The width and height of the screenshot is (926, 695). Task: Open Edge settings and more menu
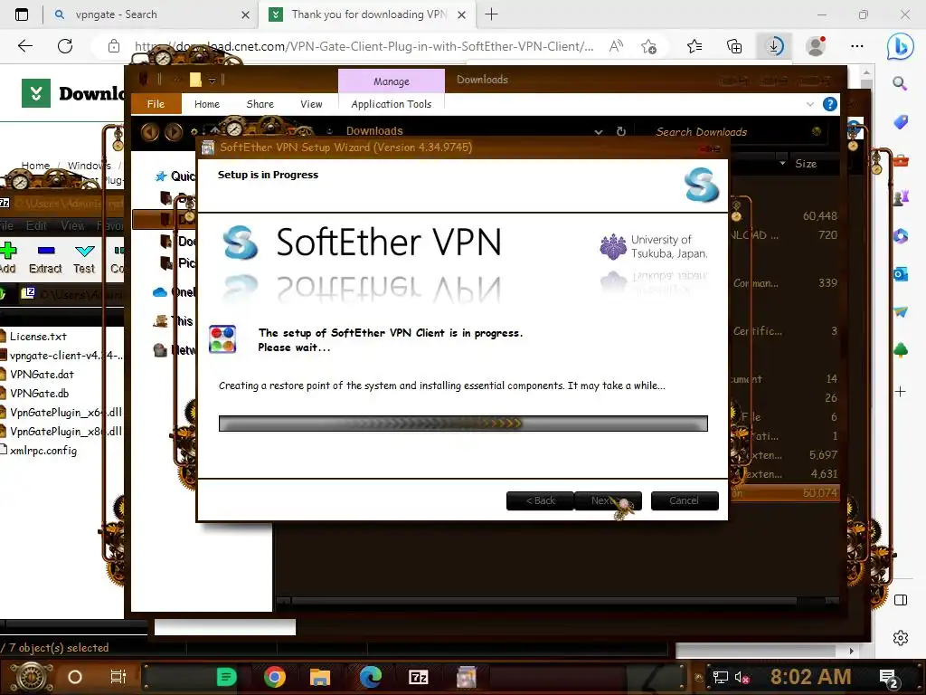coord(857,46)
